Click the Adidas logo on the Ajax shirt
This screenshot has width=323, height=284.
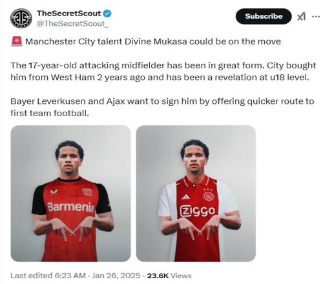click(185, 197)
